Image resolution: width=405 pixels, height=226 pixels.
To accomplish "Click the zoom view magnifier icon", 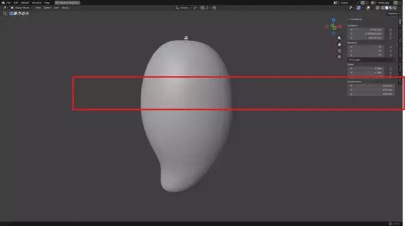I will click(x=339, y=38).
